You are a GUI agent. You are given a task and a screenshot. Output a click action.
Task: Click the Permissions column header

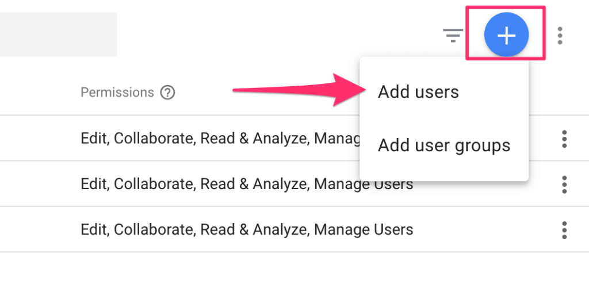(x=117, y=92)
